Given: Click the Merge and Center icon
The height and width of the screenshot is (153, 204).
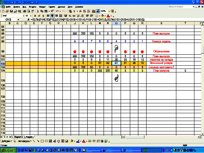Looking at the screenshot, I should [x=61, y=16].
